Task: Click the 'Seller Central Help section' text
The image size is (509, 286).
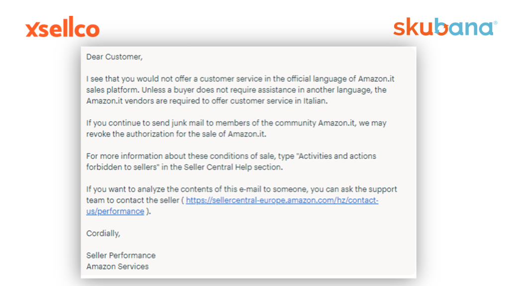Action: (x=233, y=167)
